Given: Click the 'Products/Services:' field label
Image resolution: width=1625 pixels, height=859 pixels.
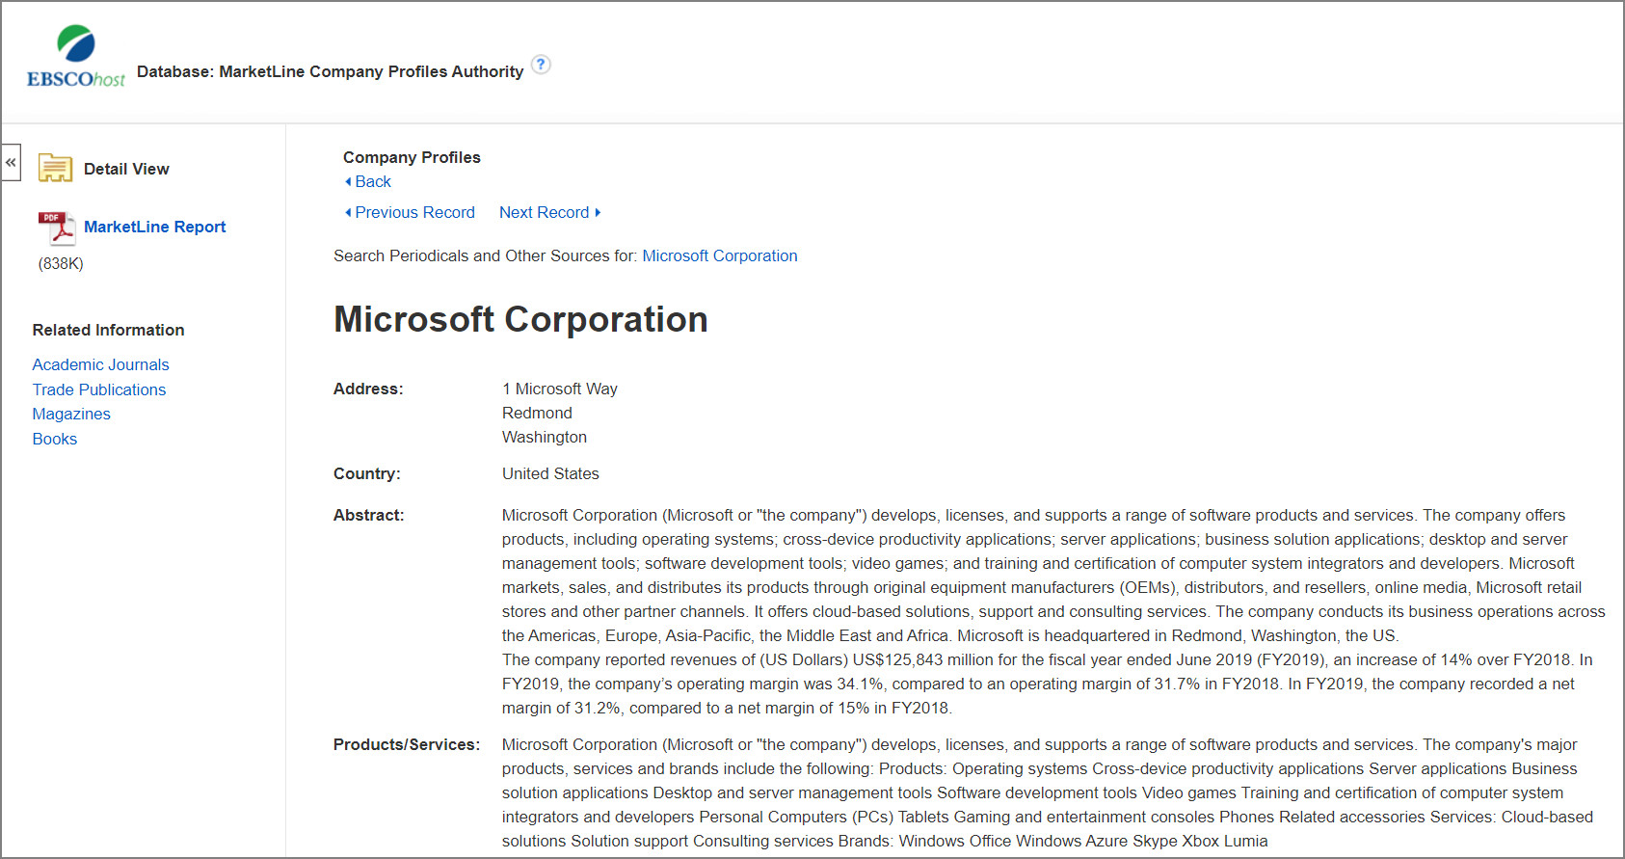Looking at the screenshot, I should 407,744.
